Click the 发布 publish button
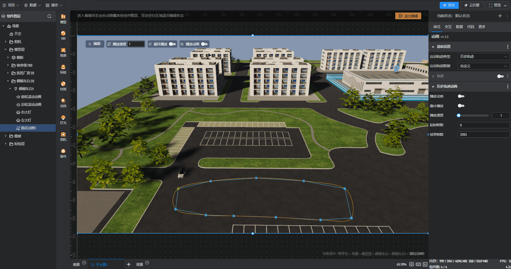This screenshot has width=511, height=269. click(x=449, y=5)
